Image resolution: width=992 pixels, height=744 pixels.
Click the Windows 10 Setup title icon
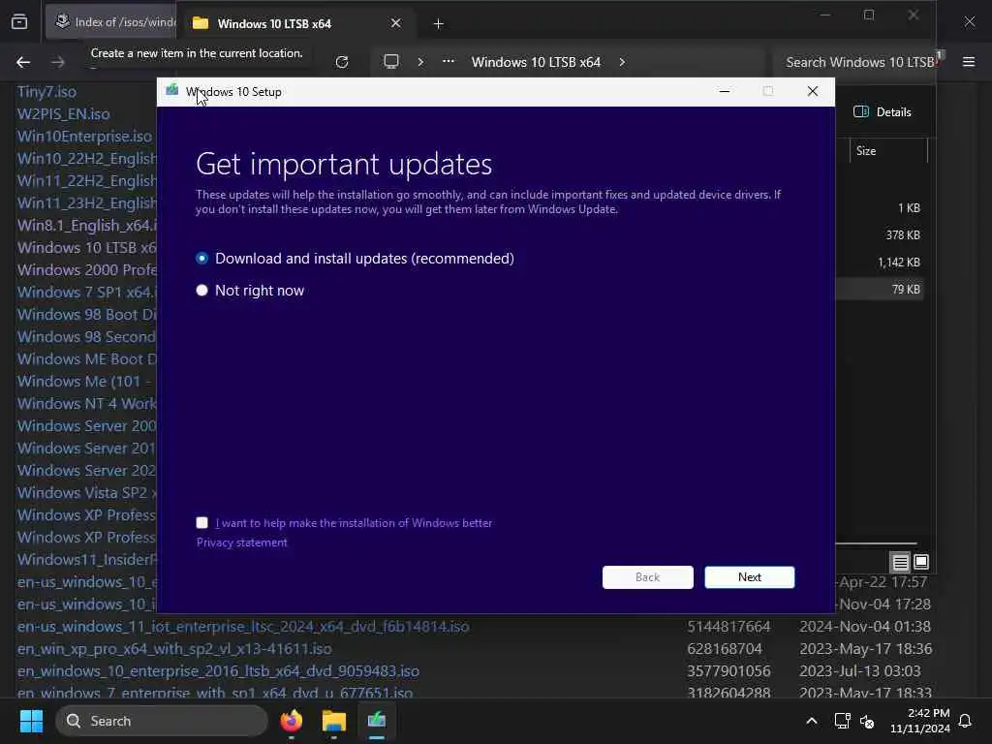tap(171, 90)
